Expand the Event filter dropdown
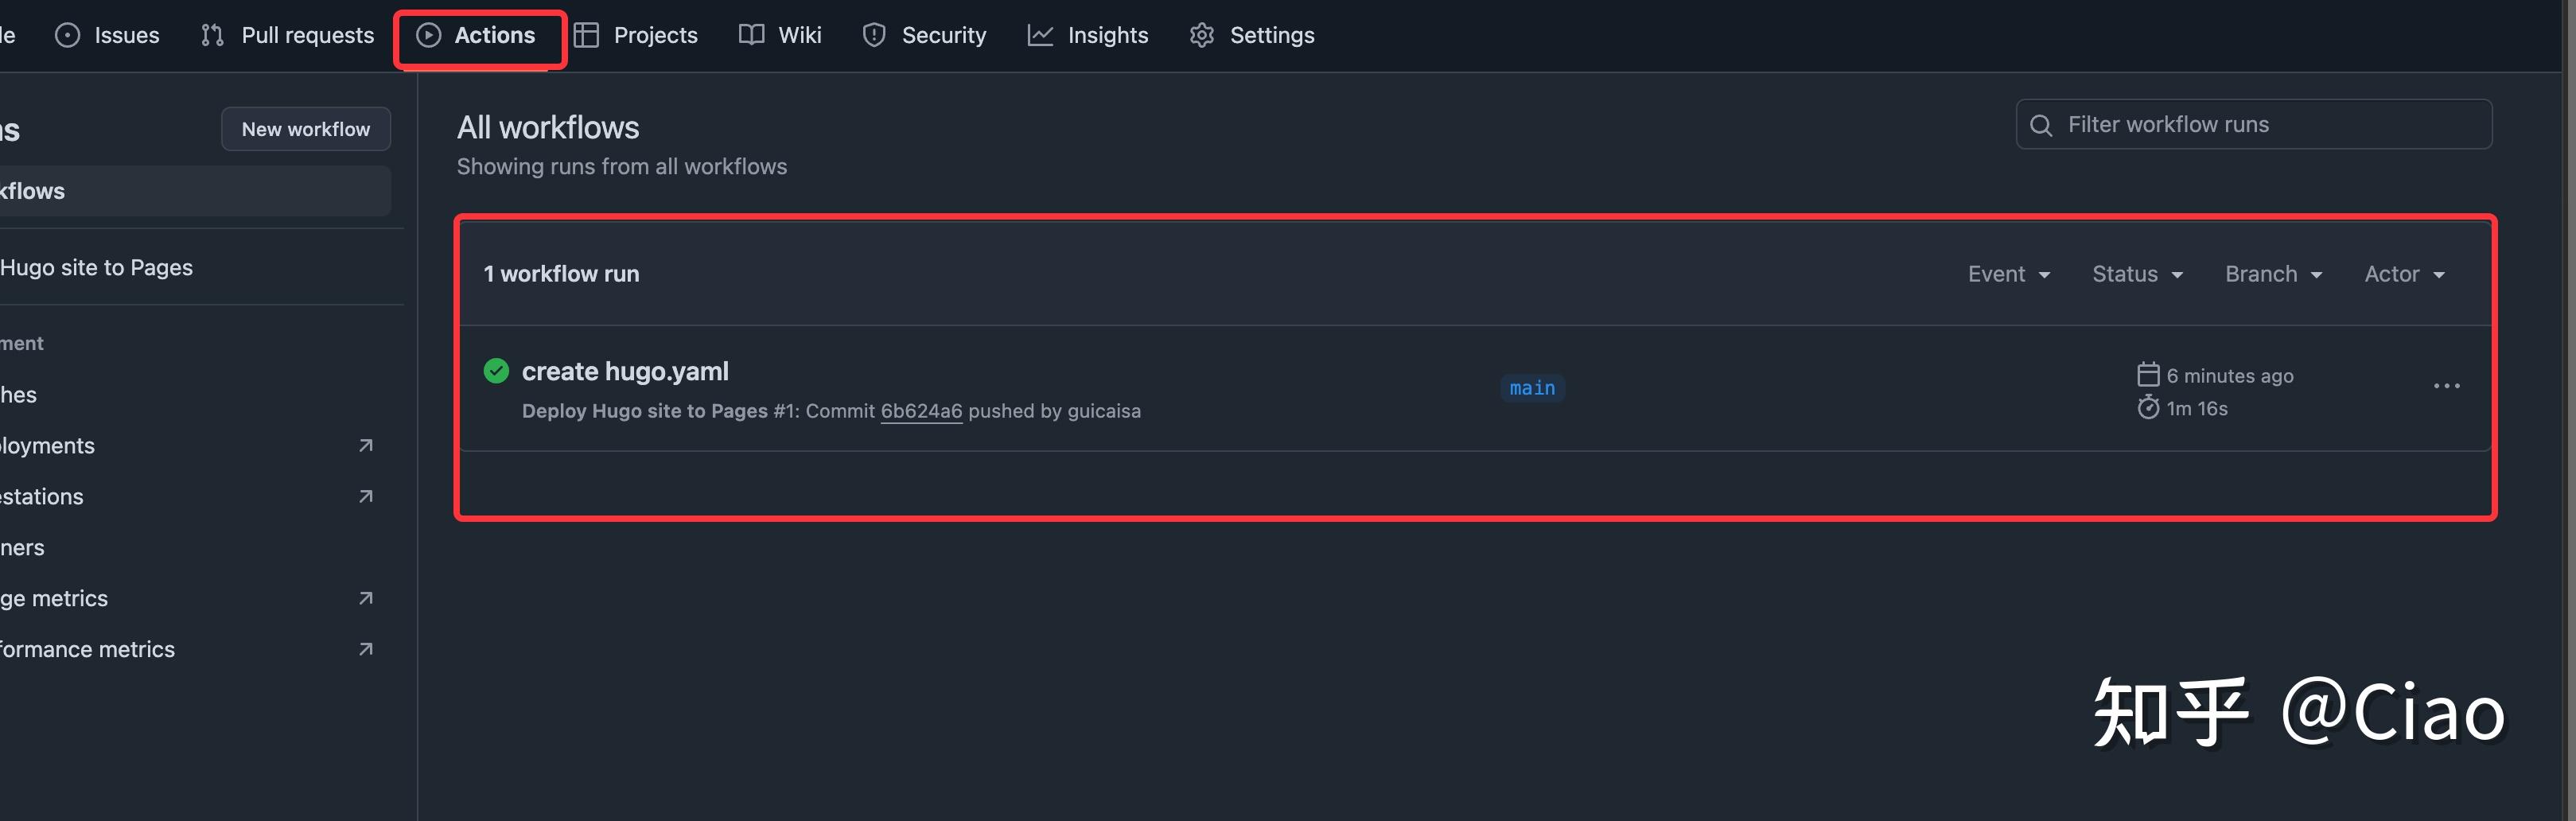Screen dimensions: 2576x821 point(2008,274)
